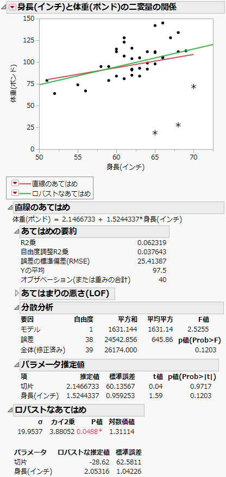This screenshot has height=477, width=226.
Task: Select the Yの平均 value 97.5
Action: (x=160, y=271)
